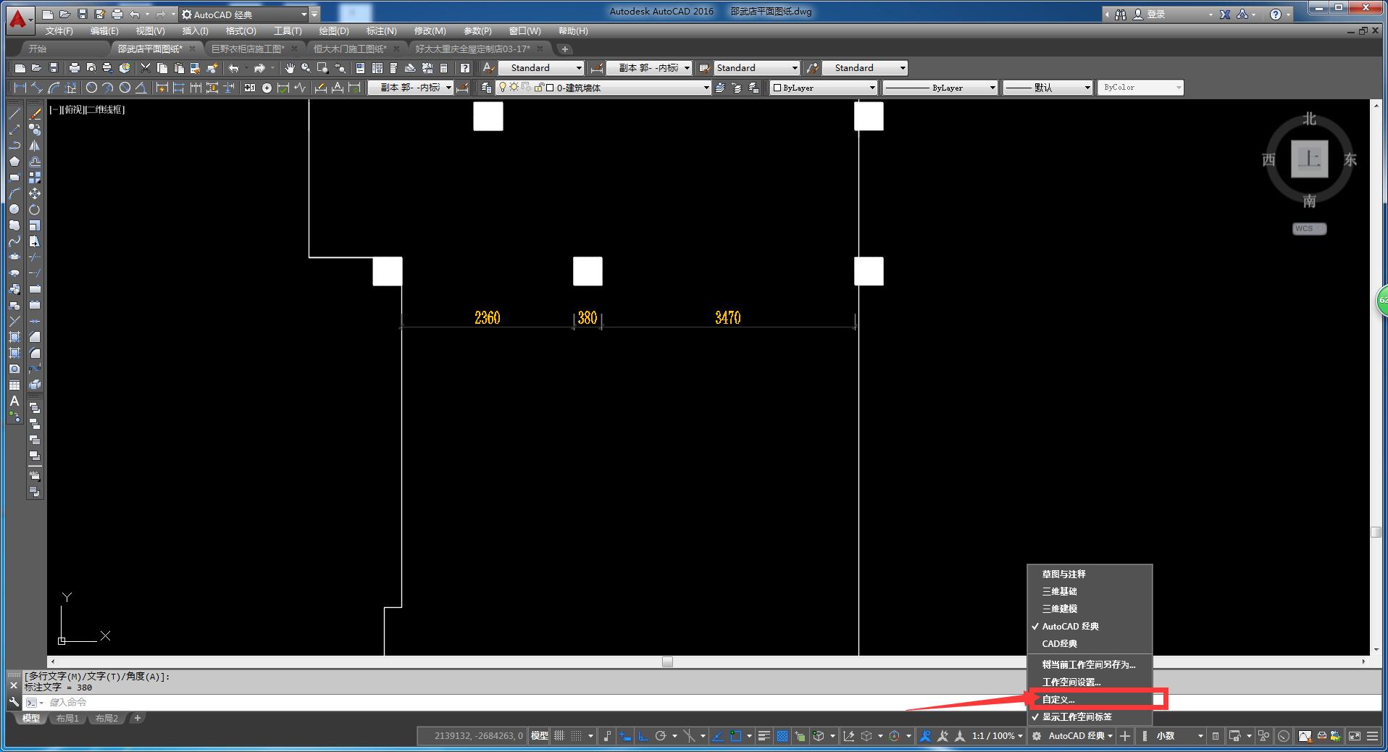The image size is (1388, 752).
Task: Click the Explode tool
Action: (x=34, y=385)
